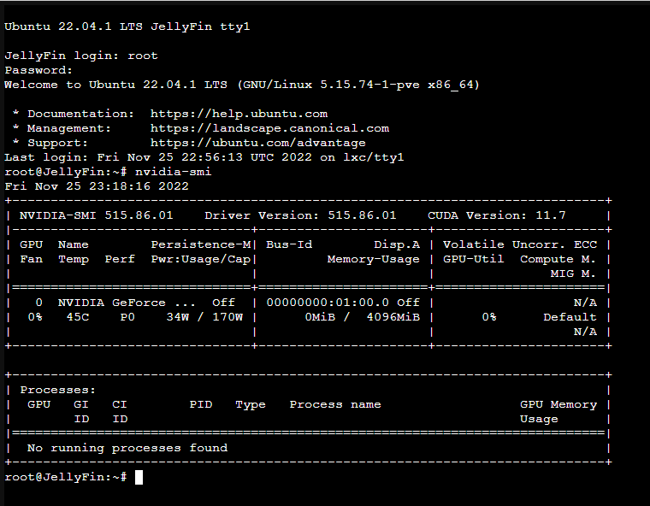Click the https://ubuntu.com/advantage support URL
Image resolution: width=650 pixels, height=506 pixels.
coord(258,143)
